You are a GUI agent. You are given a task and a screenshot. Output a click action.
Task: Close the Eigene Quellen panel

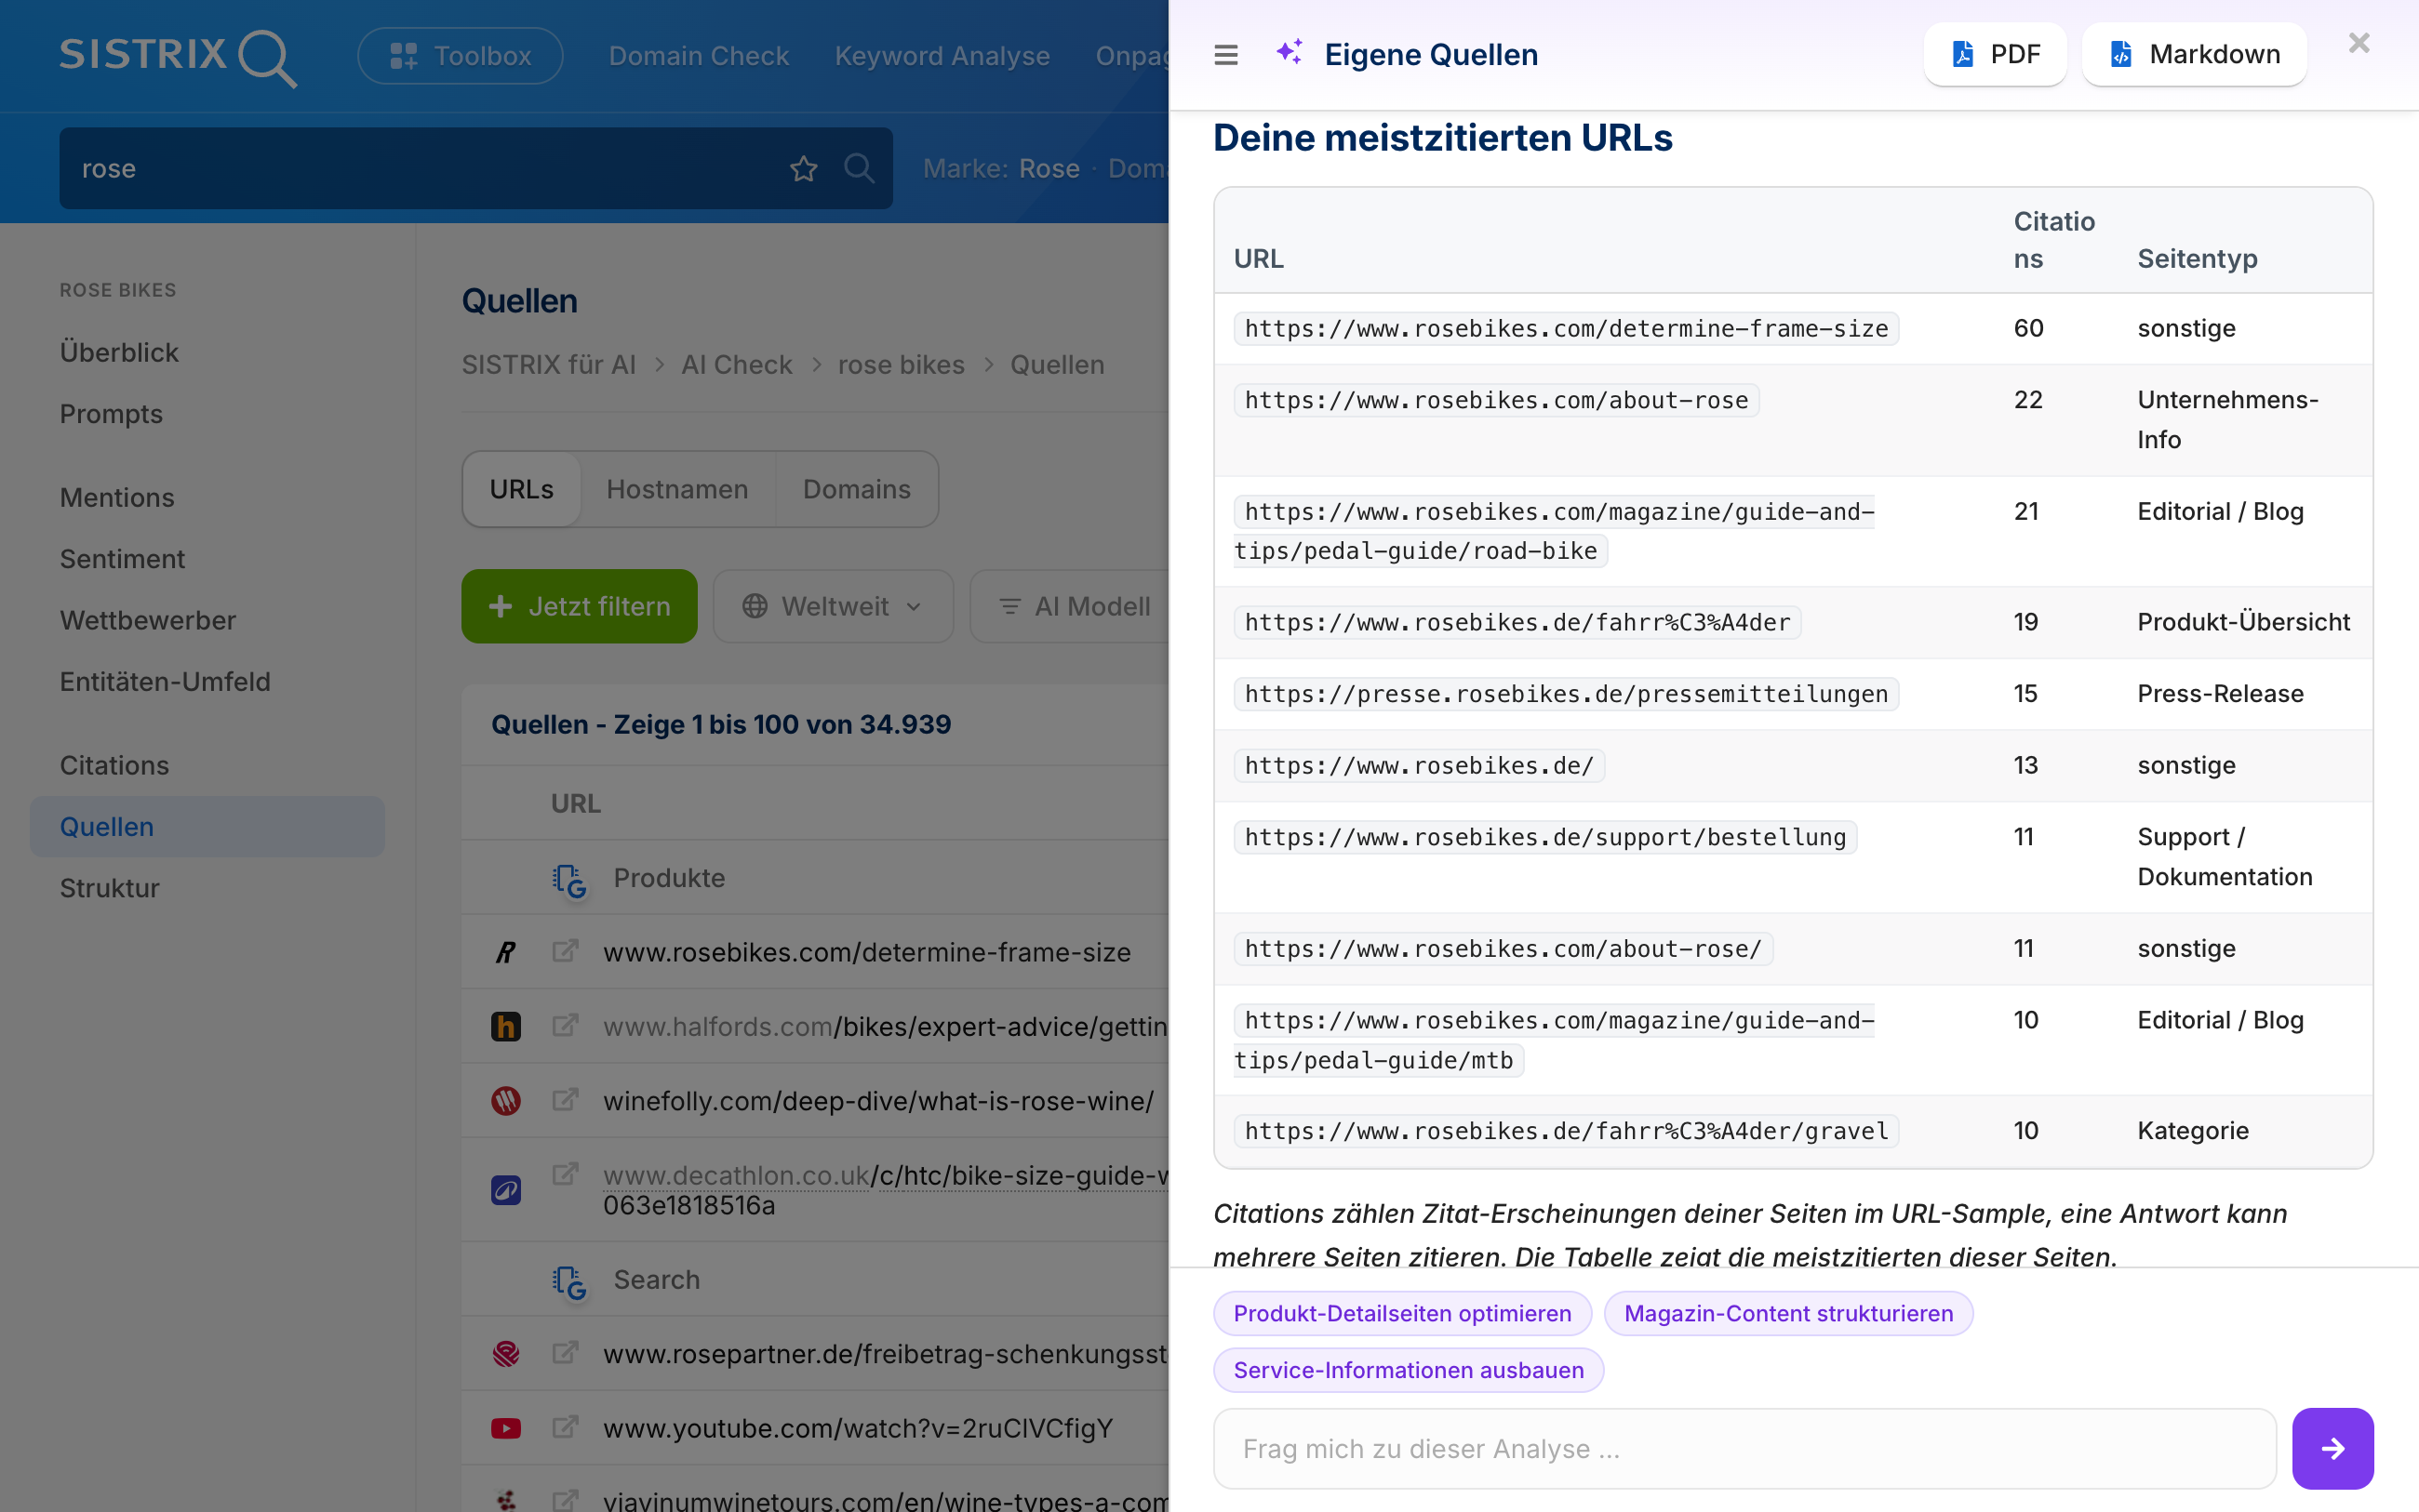point(2359,43)
